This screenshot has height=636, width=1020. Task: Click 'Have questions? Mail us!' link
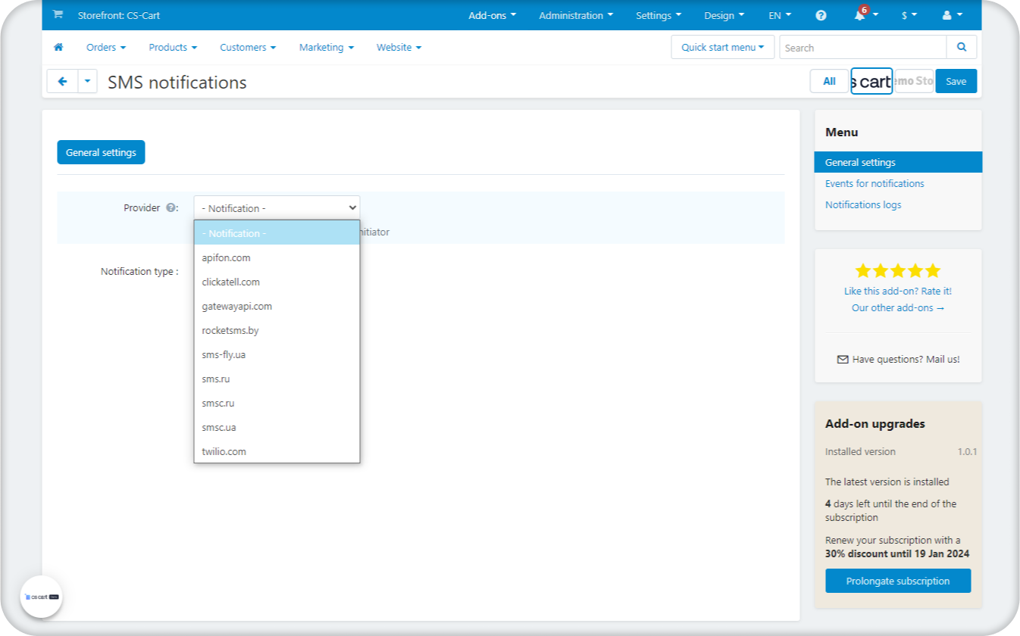[x=906, y=360]
